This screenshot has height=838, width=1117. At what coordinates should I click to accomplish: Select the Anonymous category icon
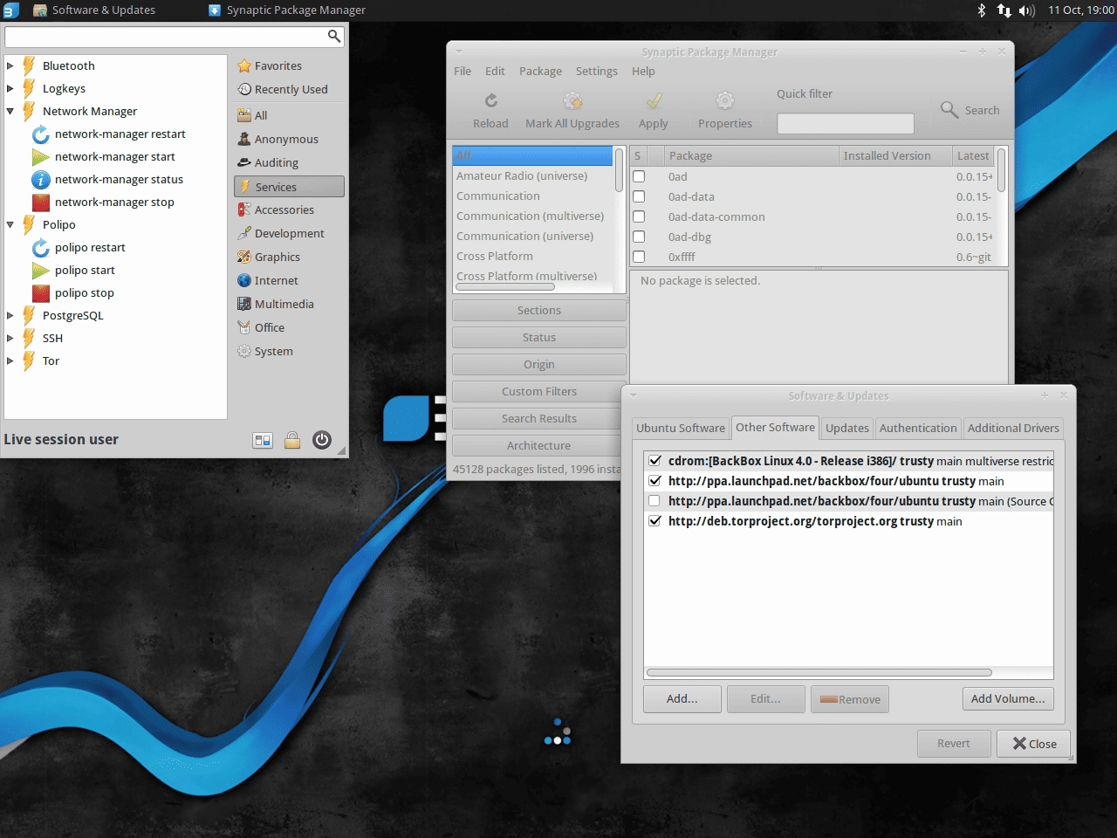coord(244,139)
